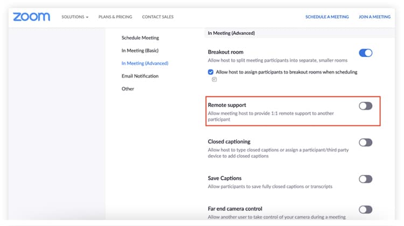Click Join a Meeting link
404x226 pixels.
coord(374,17)
